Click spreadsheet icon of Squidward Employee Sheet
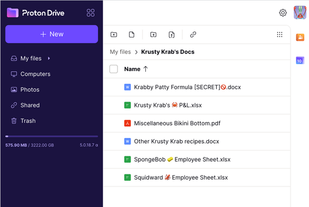309x207 pixels. click(127, 178)
